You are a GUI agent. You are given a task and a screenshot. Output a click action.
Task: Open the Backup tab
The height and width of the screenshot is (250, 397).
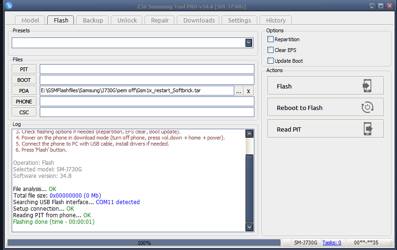click(93, 20)
